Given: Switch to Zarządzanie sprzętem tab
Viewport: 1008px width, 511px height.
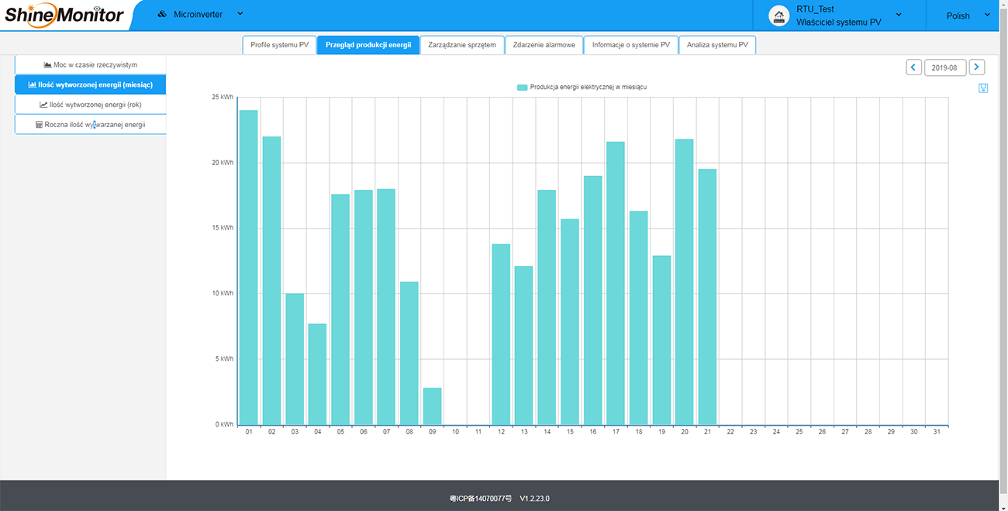Looking at the screenshot, I should click(462, 45).
